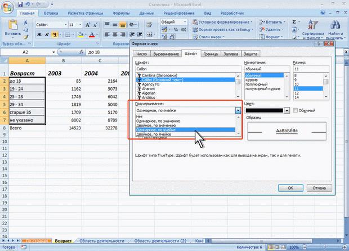Select Нет underline option
This screenshot has width=349, height=251.
(x=185, y=116)
